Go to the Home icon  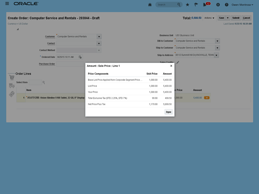(x=150, y=5)
